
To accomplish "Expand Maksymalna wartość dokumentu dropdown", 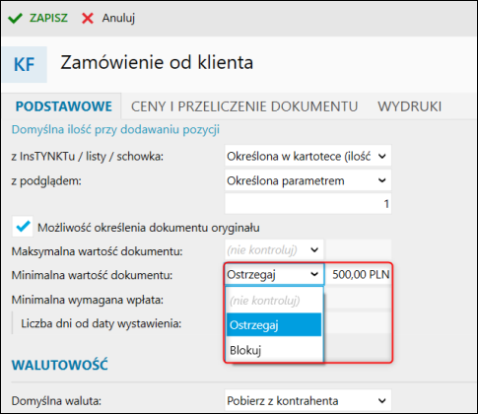I will 274,250.
